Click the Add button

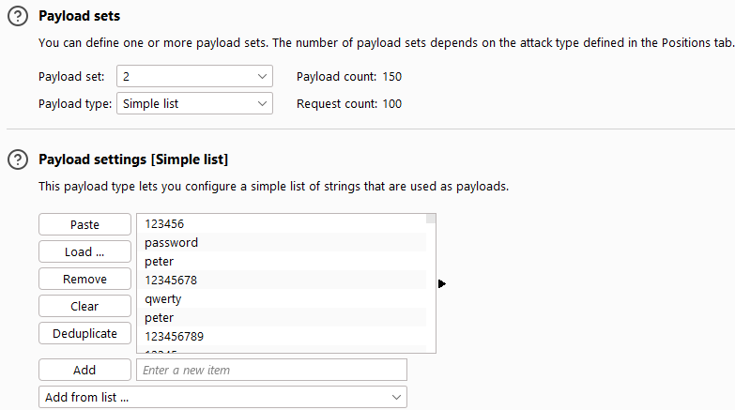84,370
